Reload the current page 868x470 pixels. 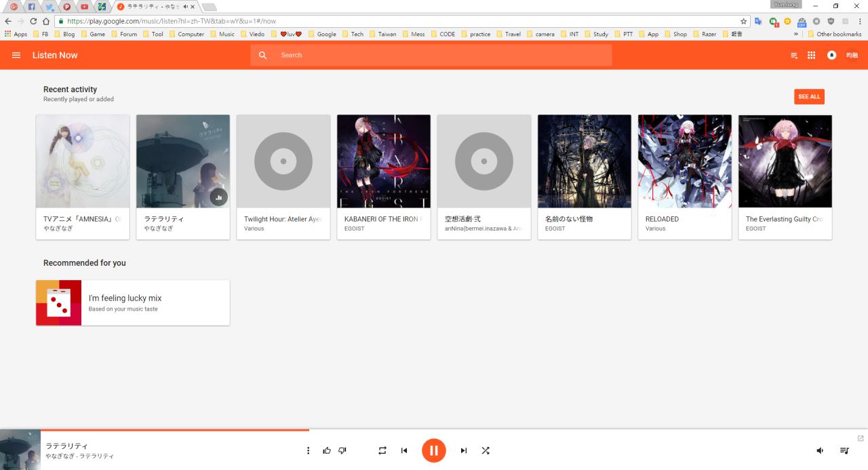(33, 21)
